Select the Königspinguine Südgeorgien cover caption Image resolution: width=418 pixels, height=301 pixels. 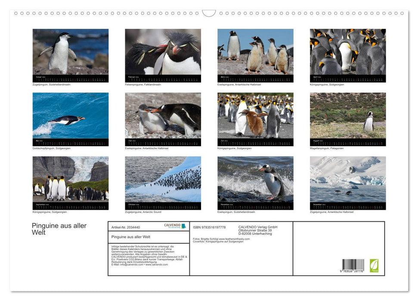click(x=217, y=242)
